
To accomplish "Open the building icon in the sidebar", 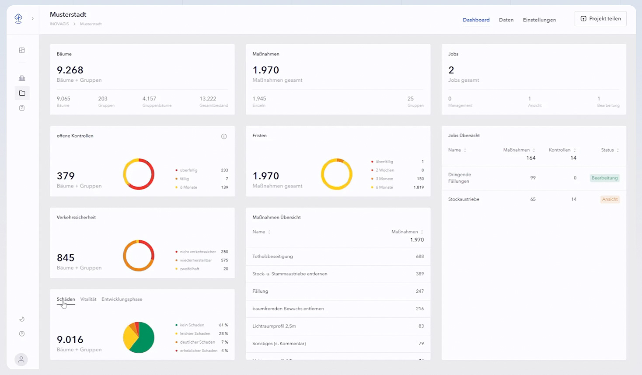I will (22, 78).
